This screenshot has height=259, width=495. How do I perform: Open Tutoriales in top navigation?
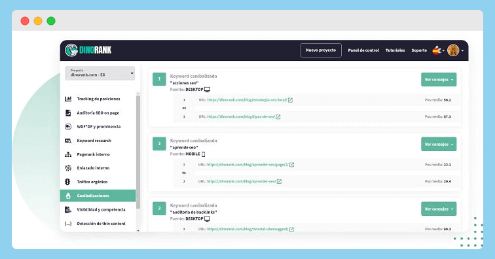(x=395, y=50)
